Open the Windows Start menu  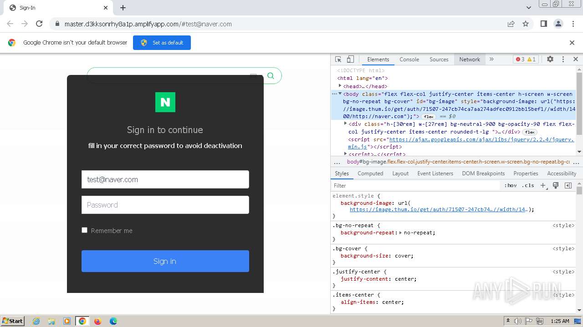(x=13, y=321)
